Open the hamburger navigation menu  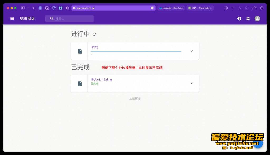click(12, 19)
